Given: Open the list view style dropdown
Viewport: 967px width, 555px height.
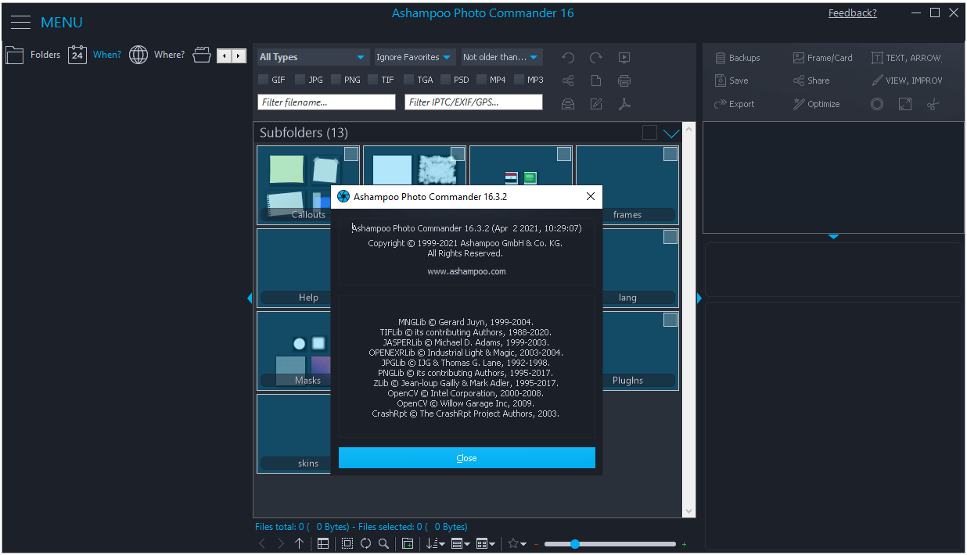Looking at the screenshot, I should pyautogui.click(x=461, y=543).
